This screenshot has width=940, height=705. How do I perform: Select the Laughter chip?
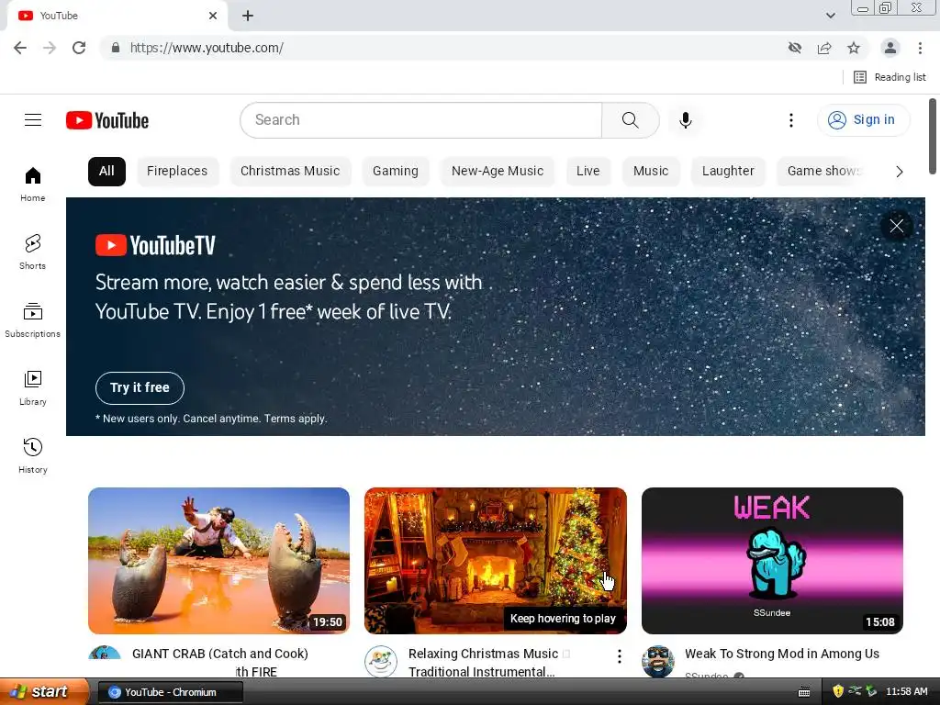point(728,171)
